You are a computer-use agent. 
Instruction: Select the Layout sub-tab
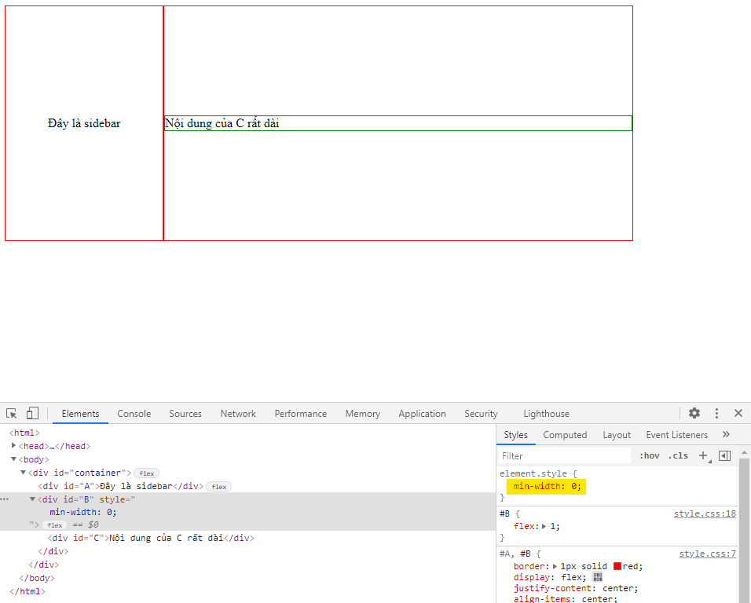tap(617, 435)
